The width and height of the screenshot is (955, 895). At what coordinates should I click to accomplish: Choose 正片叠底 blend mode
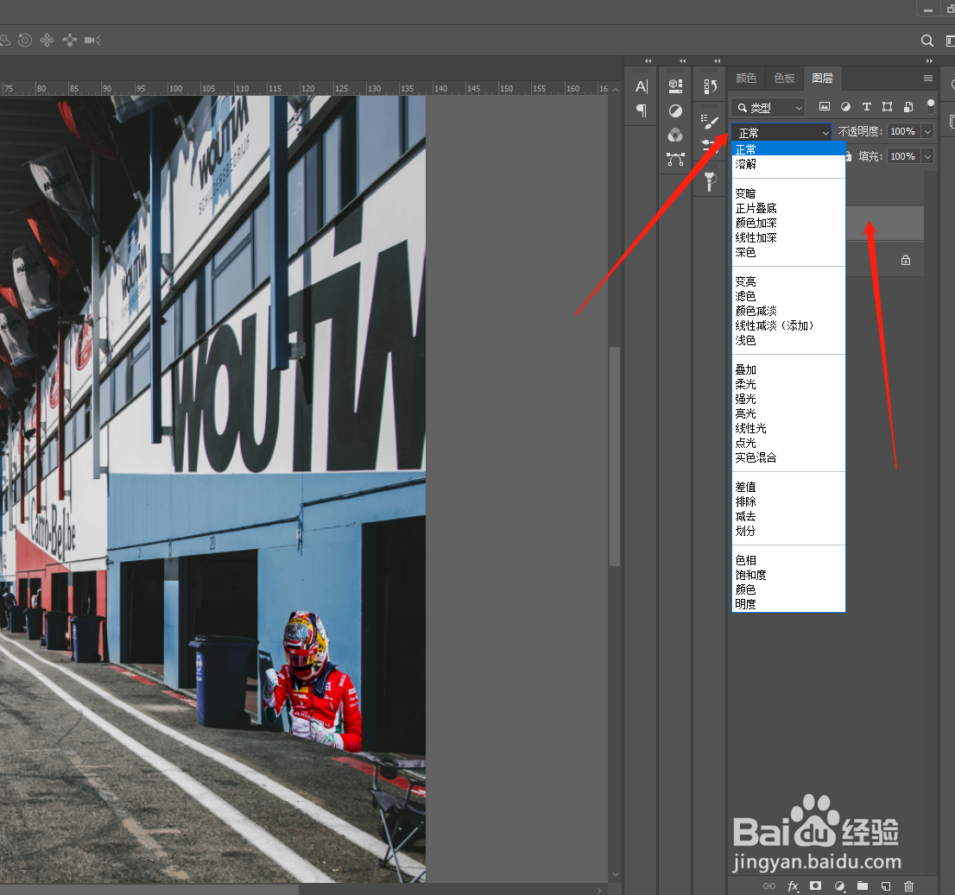coord(788,208)
